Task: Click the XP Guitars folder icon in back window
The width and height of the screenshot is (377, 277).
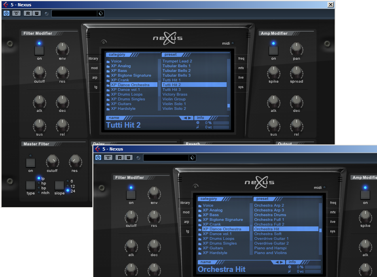Action: click(108, 104)
